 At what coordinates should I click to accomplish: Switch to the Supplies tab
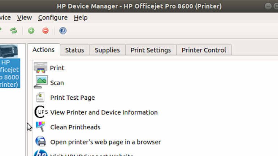click(107, 50)
